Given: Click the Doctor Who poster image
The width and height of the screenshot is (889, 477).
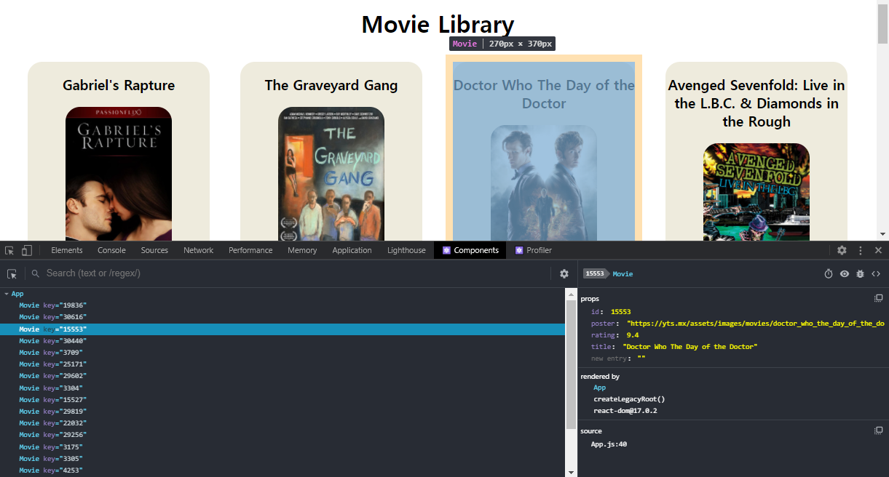Looking at the screenshot, I should pyautogui.click(x=544, y=183).
